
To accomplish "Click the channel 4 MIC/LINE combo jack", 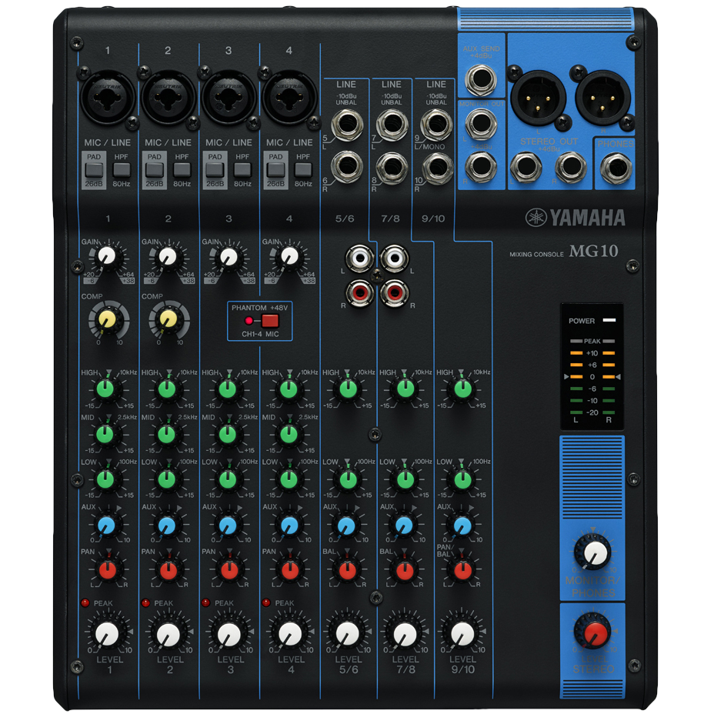I will 289,97.
